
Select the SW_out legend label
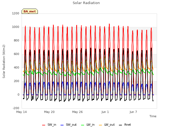click(71, 125)
